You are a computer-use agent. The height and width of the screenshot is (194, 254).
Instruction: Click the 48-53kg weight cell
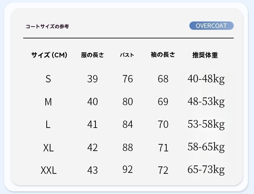click(206, 102)
